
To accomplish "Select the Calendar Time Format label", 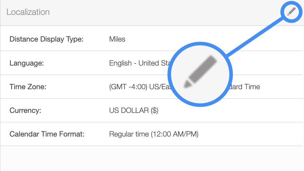I will (x=47, y=134).
